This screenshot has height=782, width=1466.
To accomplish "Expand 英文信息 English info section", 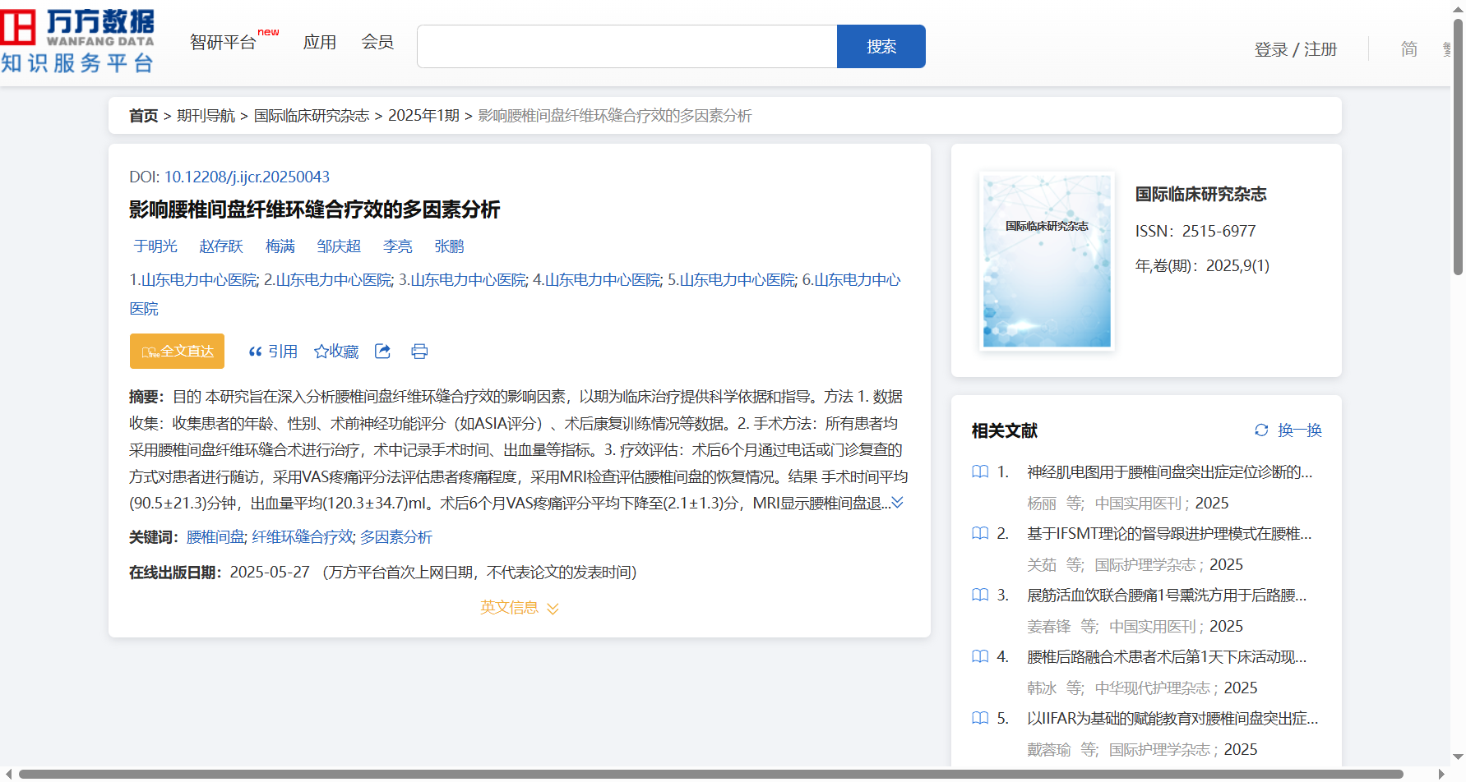I will pyautogui.click(x=520, y=607).
